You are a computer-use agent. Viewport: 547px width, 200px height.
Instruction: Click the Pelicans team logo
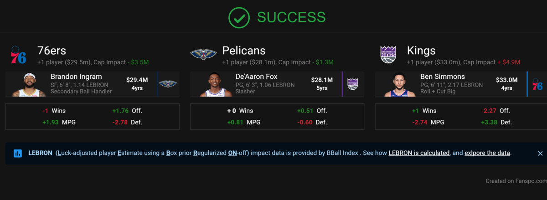203,55
